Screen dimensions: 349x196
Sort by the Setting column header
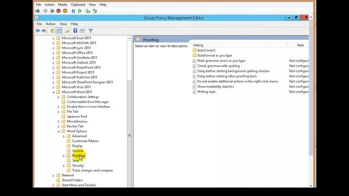click(239, 45)
